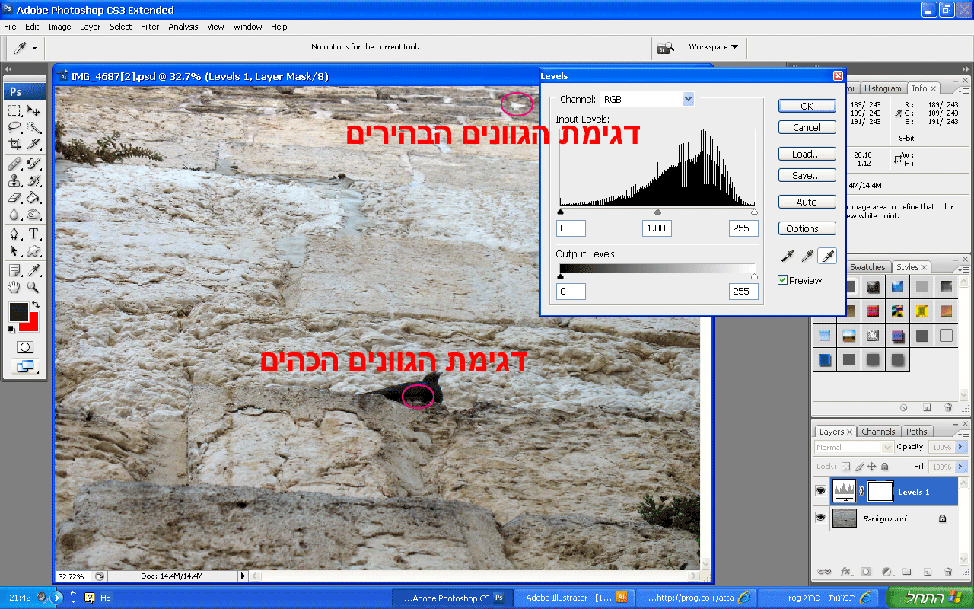Toggle lock position
The width and height of the screenshot is (974, 609).
coord(872,467)
